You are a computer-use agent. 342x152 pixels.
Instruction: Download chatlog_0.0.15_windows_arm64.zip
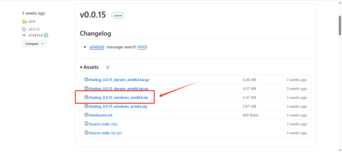click(x=118, y=106)
